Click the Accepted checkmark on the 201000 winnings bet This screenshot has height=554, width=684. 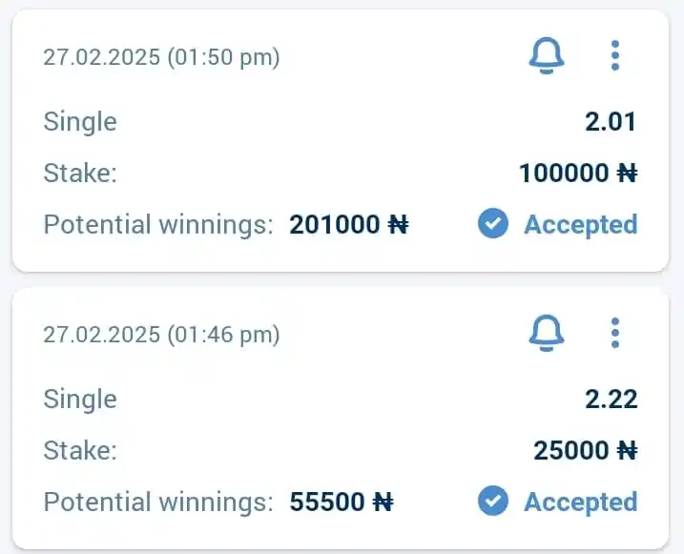(493, 224)
